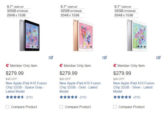165x113 pixels.
Task: Click add-to-list icon for Gold iPad
Action: (x=104, y=57)
